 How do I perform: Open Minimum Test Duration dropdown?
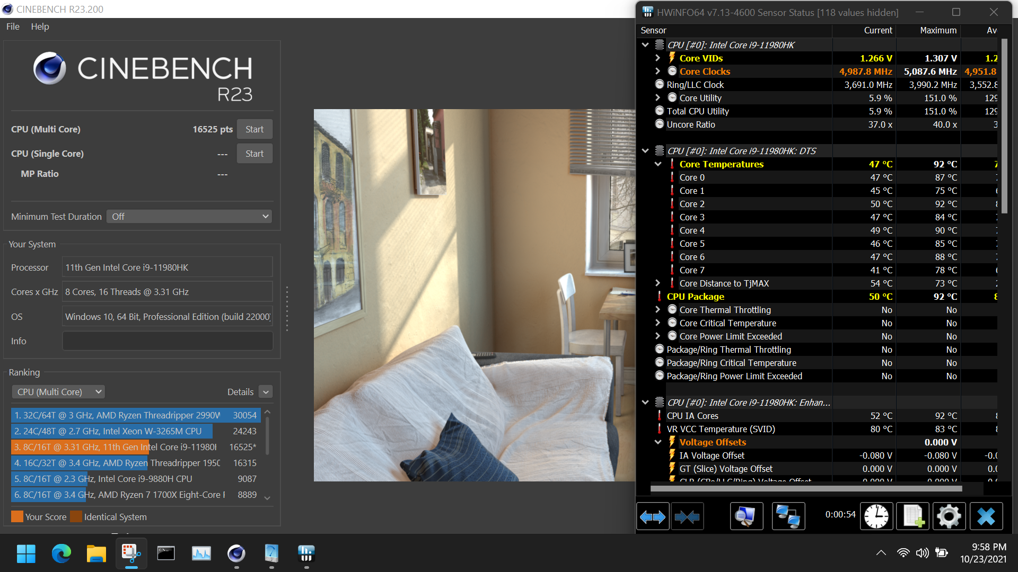(x=189, y=217)
